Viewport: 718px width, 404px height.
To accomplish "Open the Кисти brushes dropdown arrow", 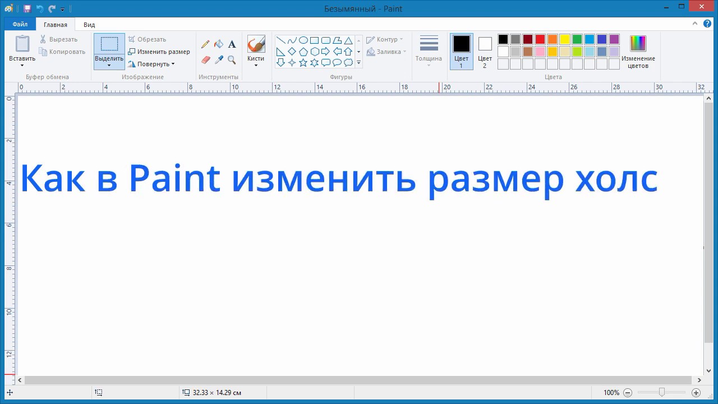I will pyautogui.click(x=256, y=66).
